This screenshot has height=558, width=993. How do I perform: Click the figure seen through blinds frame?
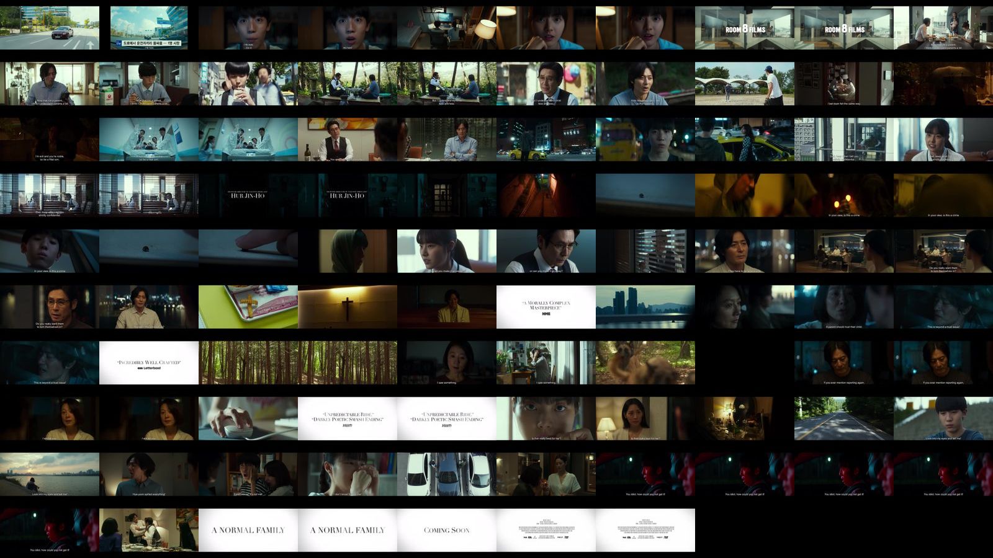(645, 251)
